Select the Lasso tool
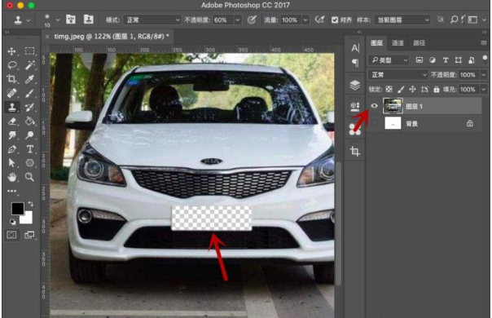 (12, 65)
